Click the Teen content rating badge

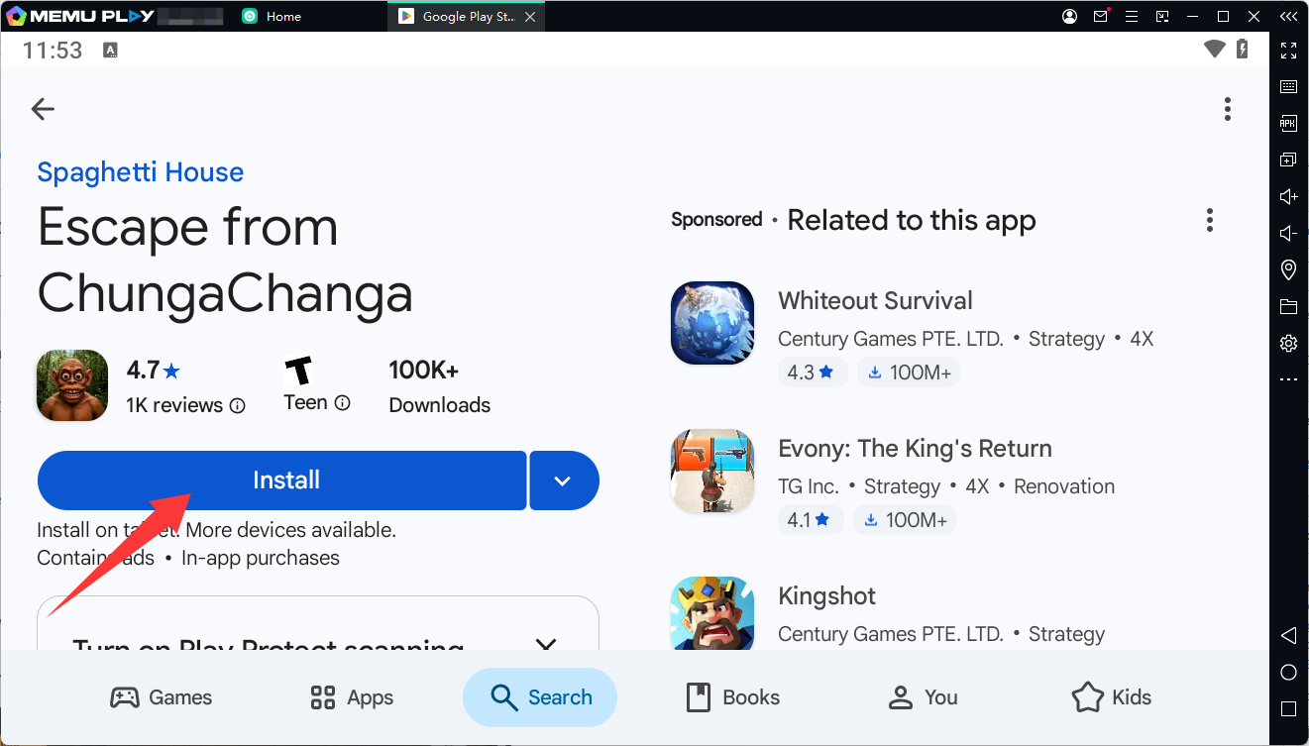point(298,372)
